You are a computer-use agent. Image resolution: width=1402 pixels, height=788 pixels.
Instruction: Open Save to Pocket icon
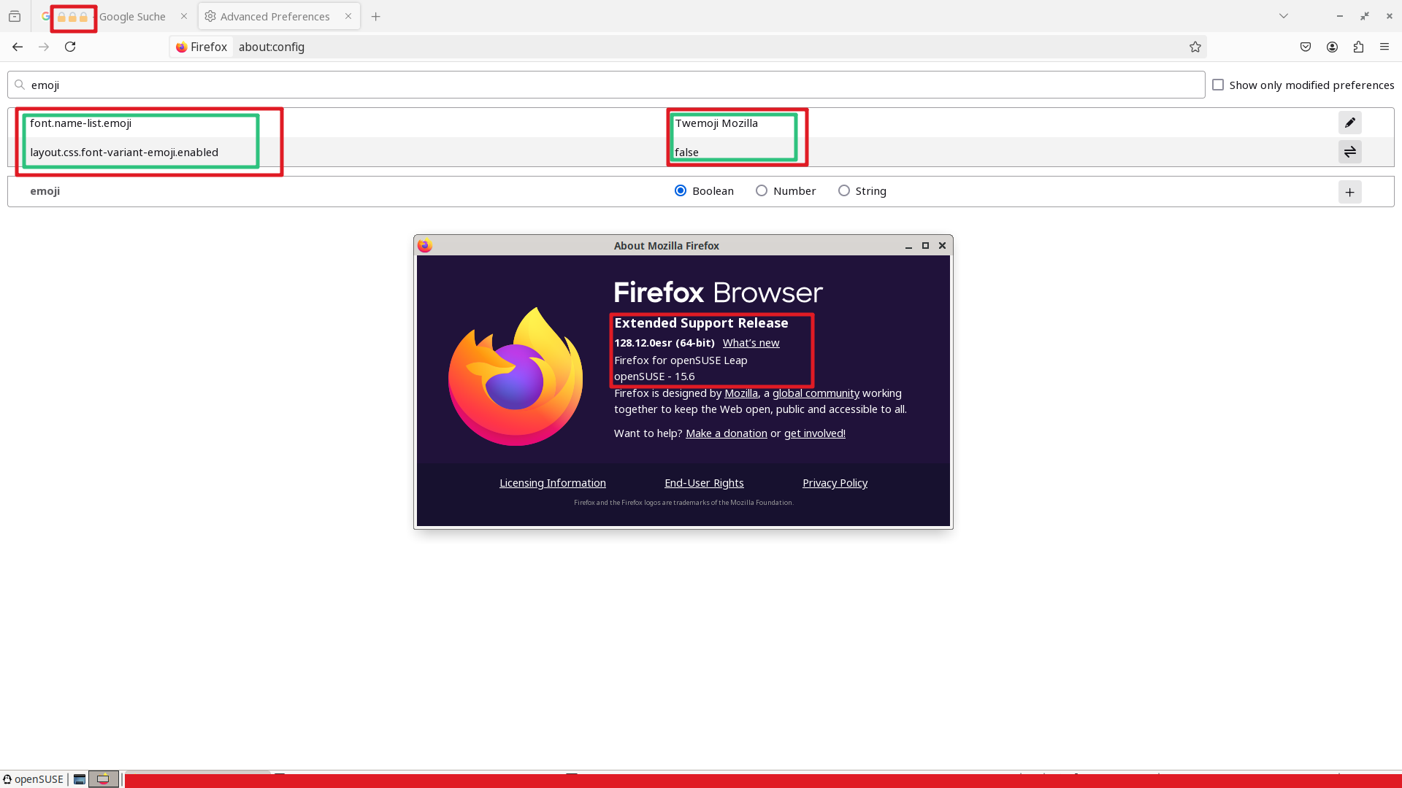coord(1306,47)
